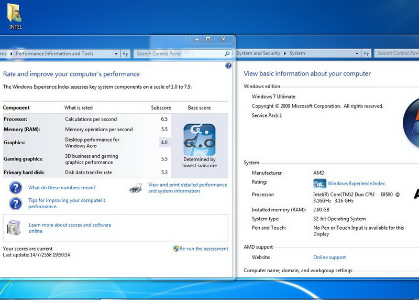The height and width of the screenshot is (300, 419).
Task: Select the Memory (RAM) subscore 5.5
Action: click(164, 129)
